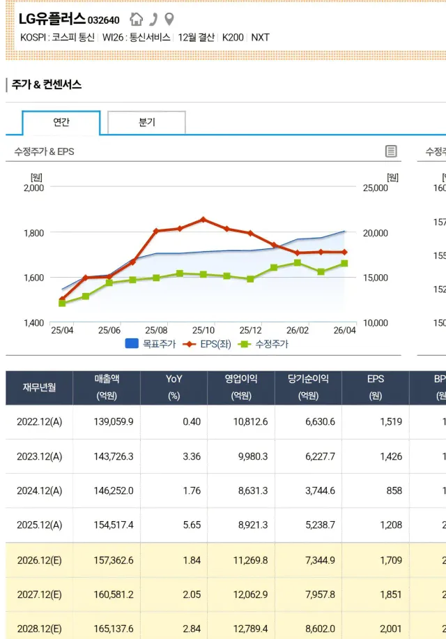Switch to the 분기 tab
This screenshot has height=639, width=446.
[x=146, y=122]
